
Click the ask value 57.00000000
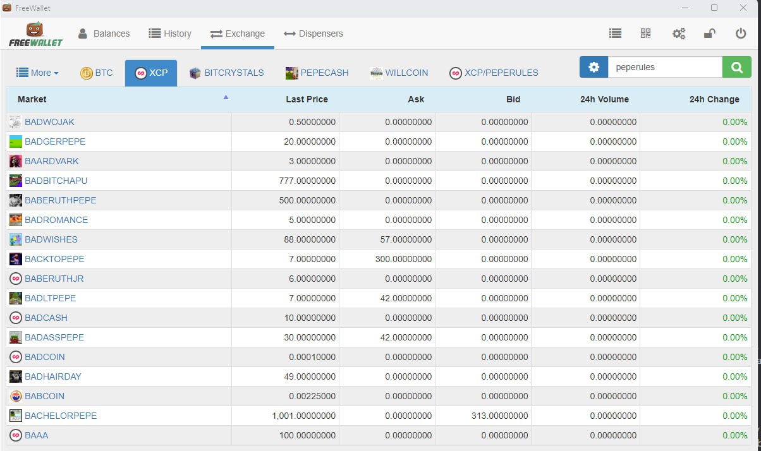(x=406, y=239)
